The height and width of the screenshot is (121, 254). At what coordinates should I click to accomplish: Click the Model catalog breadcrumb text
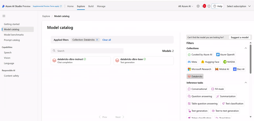coord(62,16)
